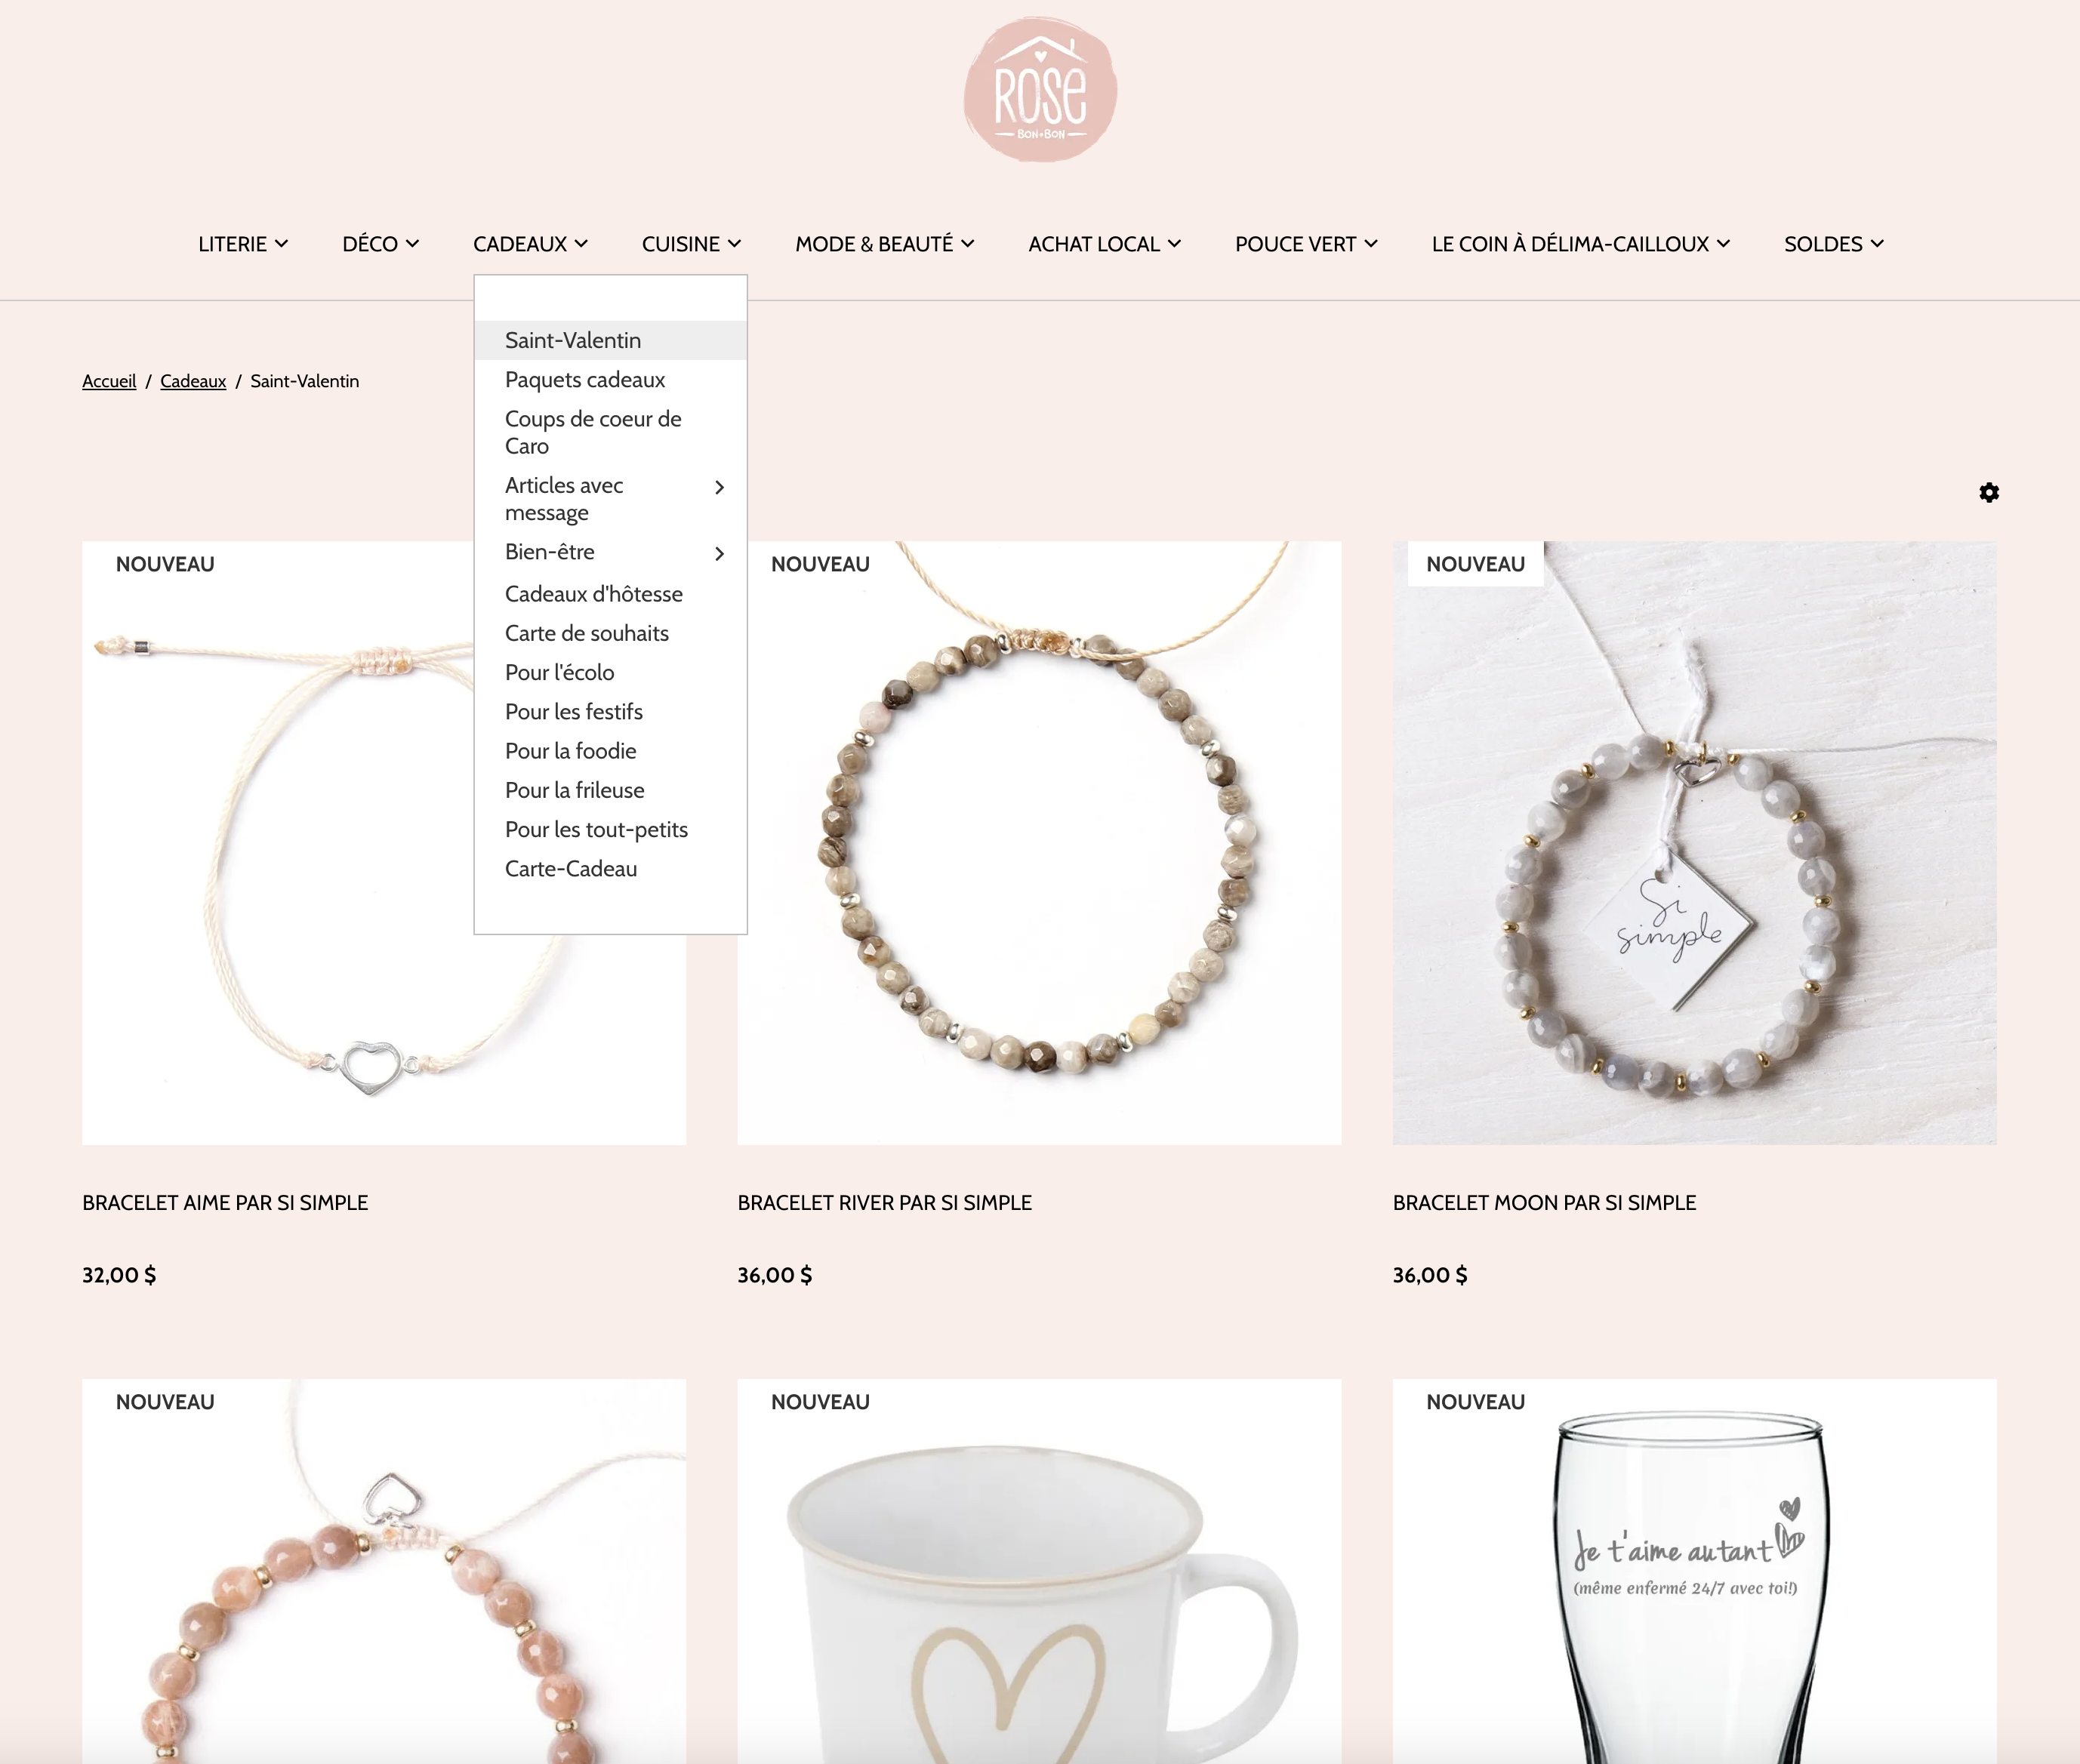Open the LITERIE dropdown menu
This screenshot has width=2080, height=1764.
(243, 244)
